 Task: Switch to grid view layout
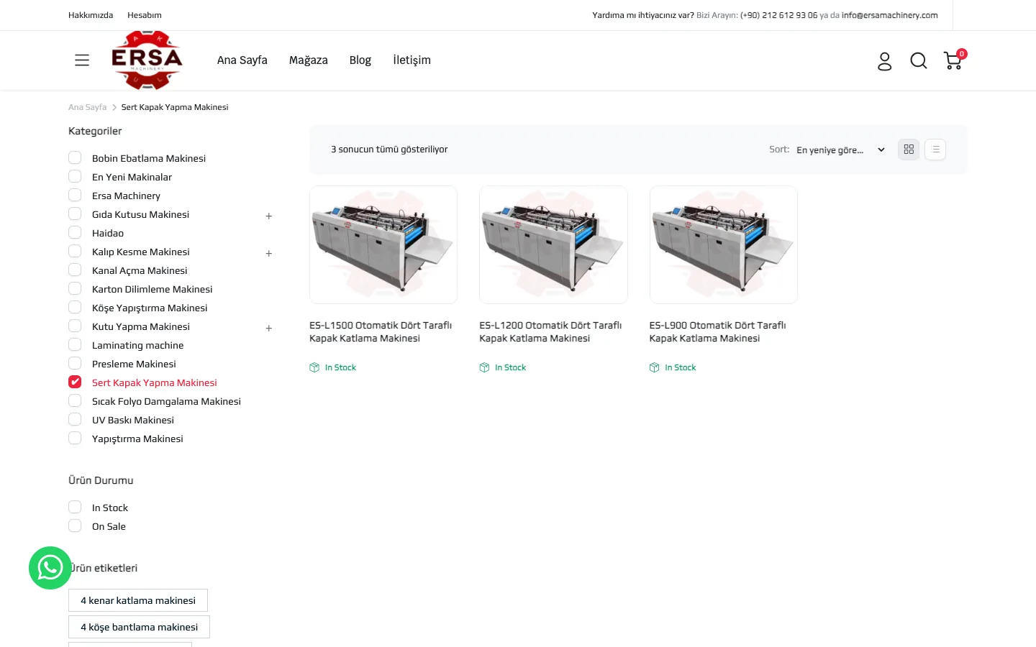pyautogui.click(x=909, y=150)
